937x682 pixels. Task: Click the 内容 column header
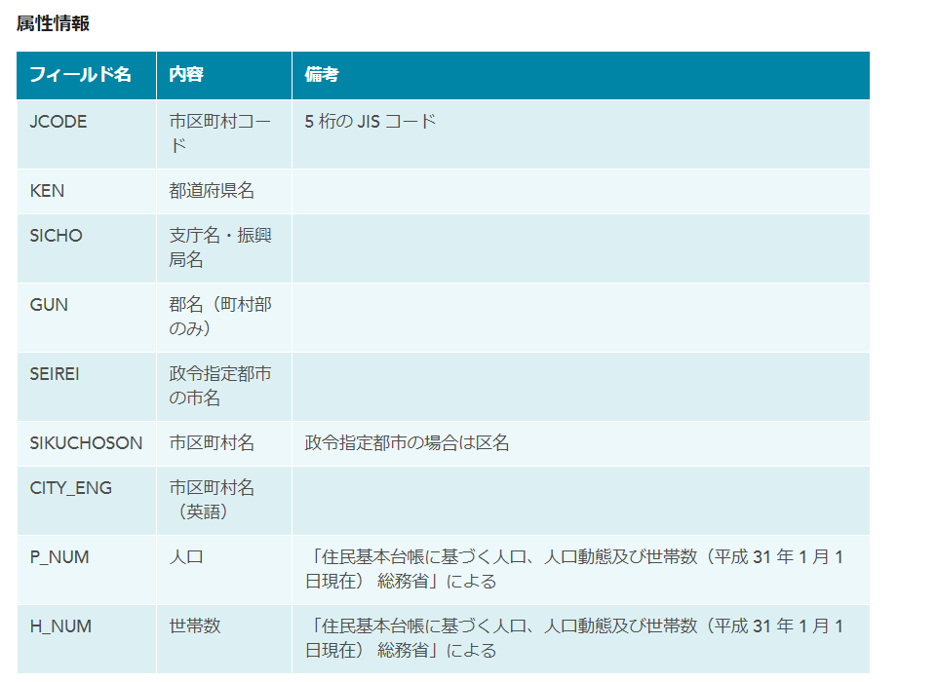point(224,75)
